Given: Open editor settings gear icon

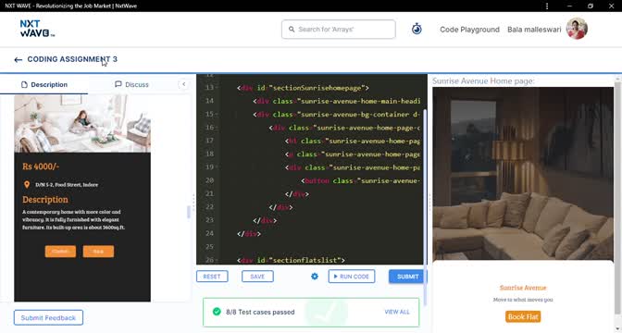Looking at the screenshot, I should [315, 277].
